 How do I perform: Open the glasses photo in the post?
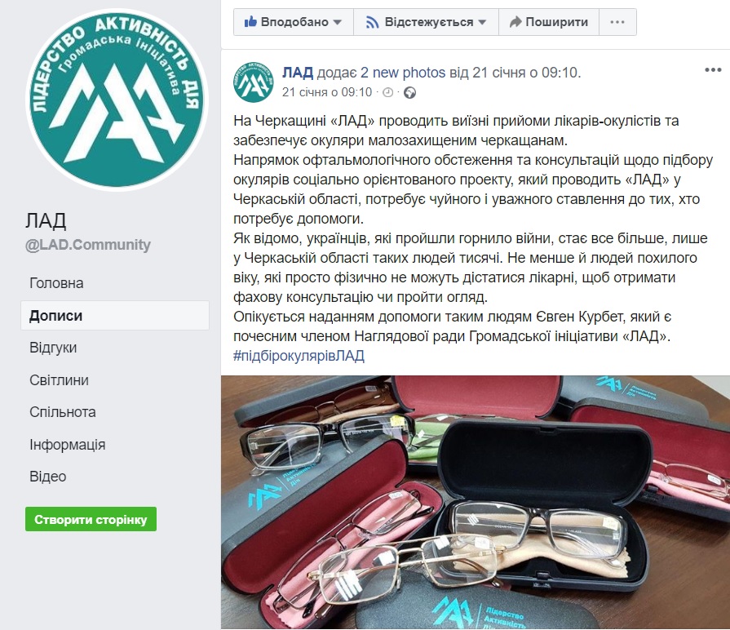point(476,503)
